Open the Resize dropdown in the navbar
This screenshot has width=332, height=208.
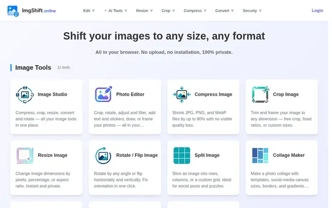click(x=144, y=10)
